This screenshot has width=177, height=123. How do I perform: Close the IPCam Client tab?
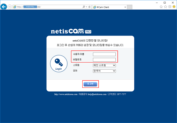[125, 7]
